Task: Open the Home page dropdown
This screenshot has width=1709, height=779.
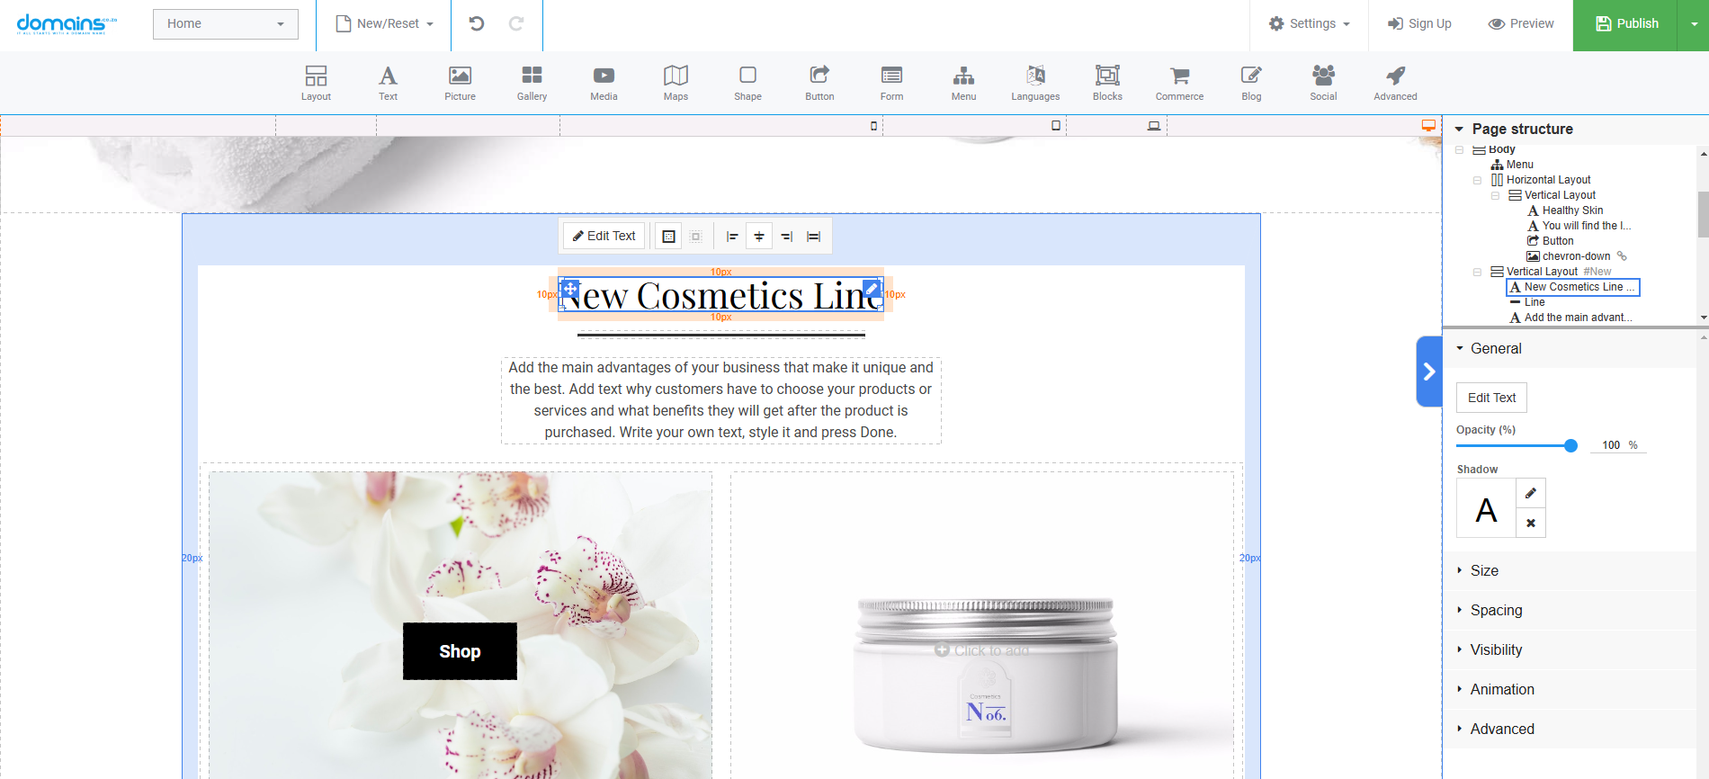Action: (225, 23)
